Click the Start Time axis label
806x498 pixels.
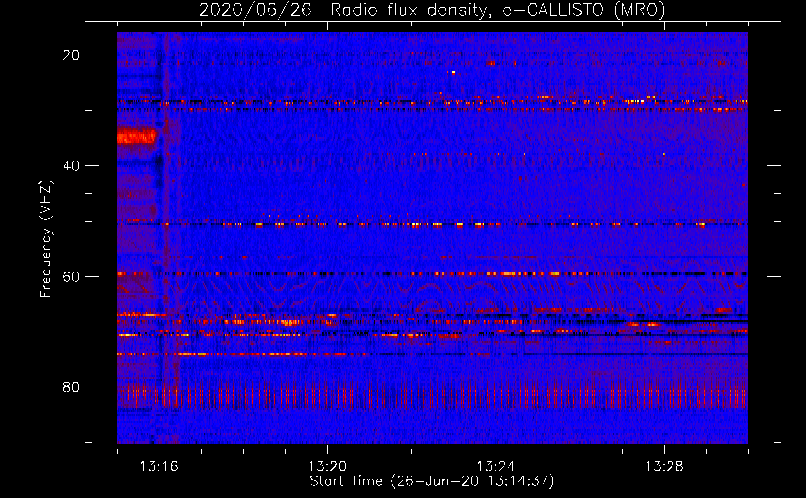pyautogui.click(x=432, y=481)
